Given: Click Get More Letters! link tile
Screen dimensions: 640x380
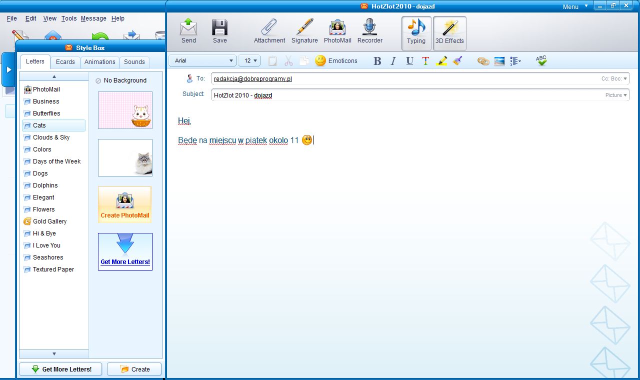Looking at the screenshot, I should pos(125,251).
